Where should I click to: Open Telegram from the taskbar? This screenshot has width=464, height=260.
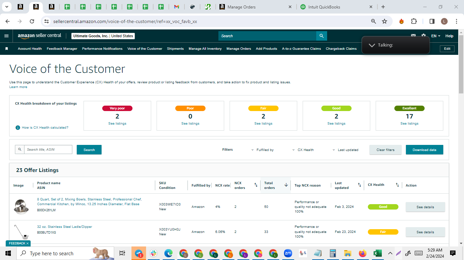[139, 253]
